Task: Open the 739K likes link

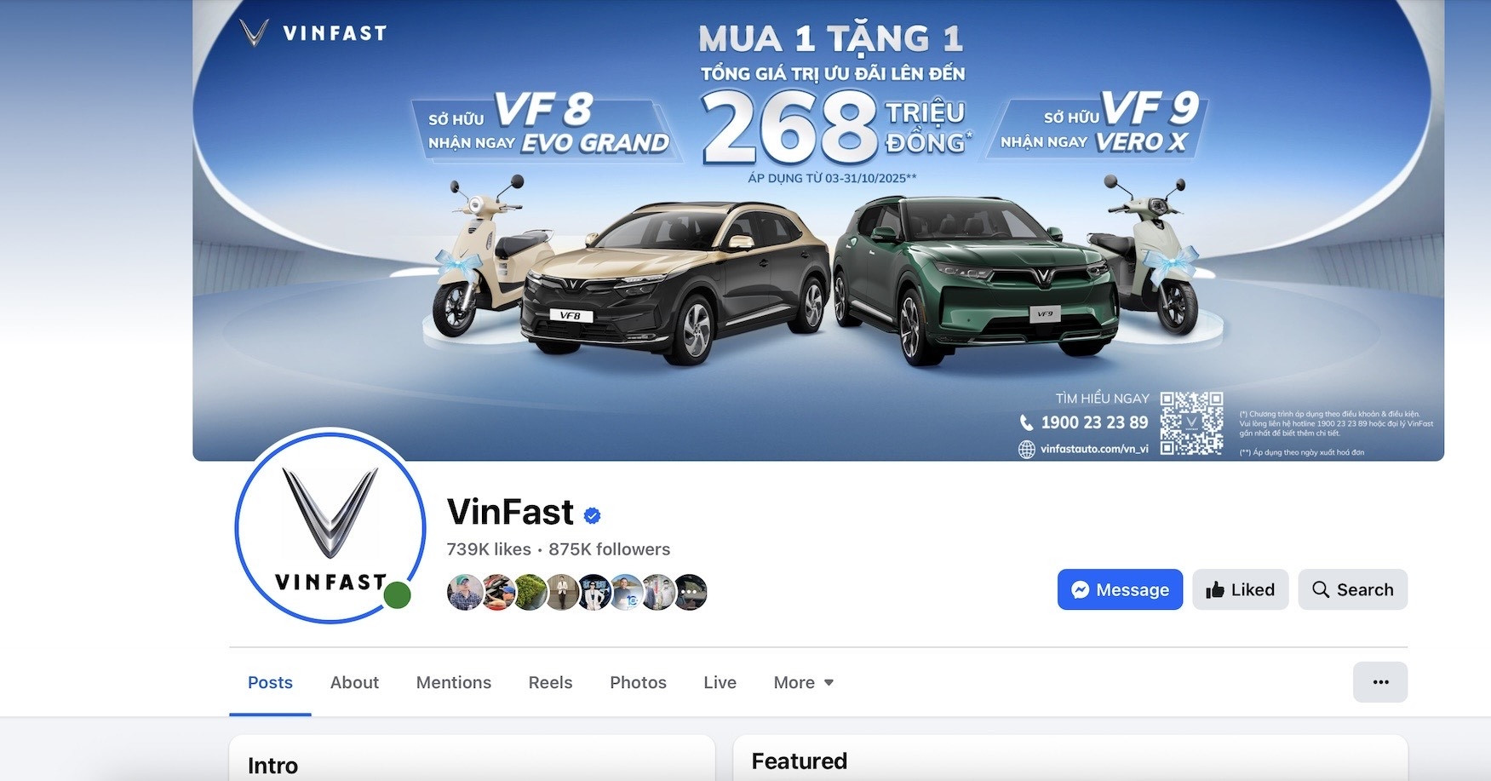Action: click(x=489, y=549)
